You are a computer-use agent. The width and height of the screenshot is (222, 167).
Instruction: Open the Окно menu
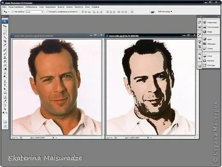point(87,7)
